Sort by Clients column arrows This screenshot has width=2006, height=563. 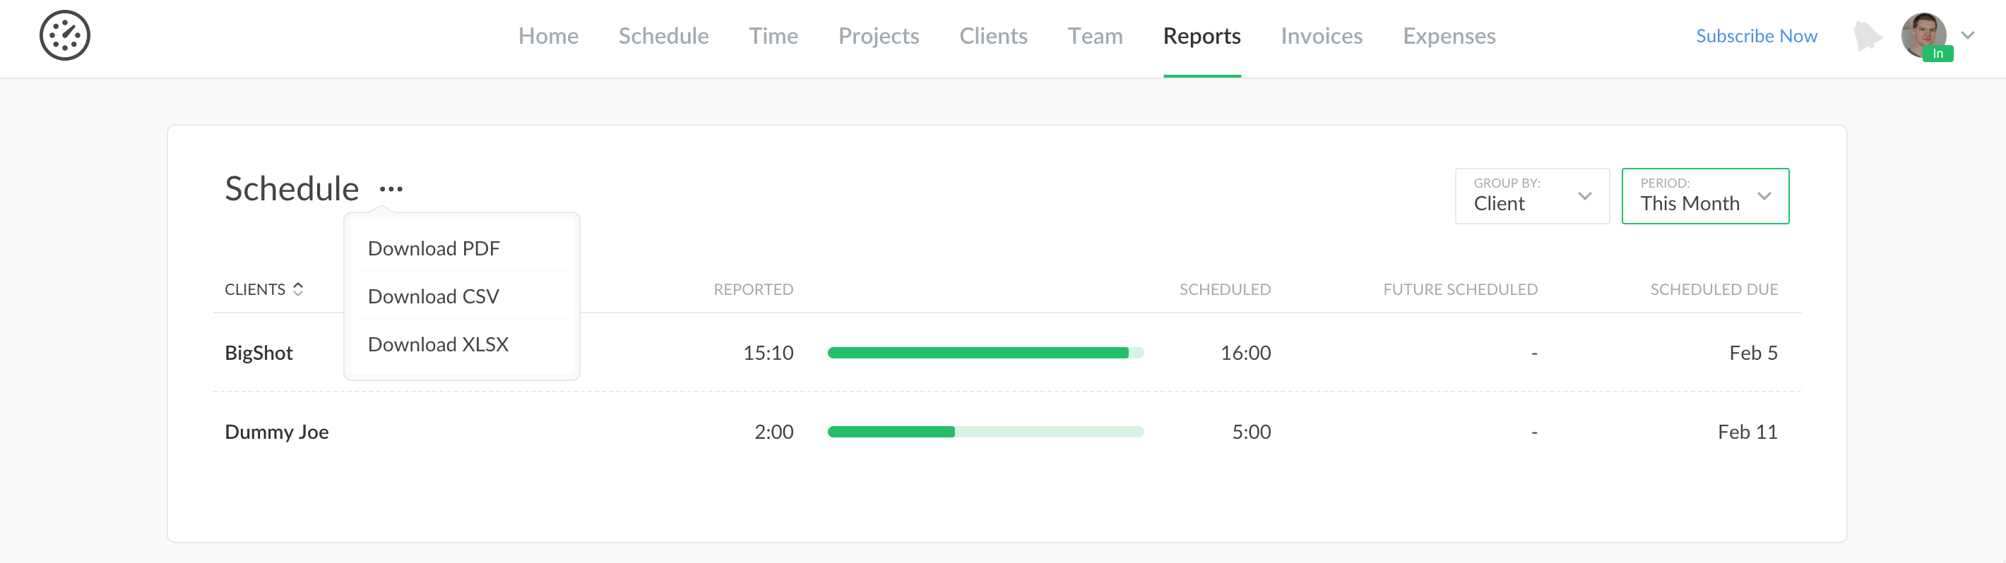(x=298, y=289)
